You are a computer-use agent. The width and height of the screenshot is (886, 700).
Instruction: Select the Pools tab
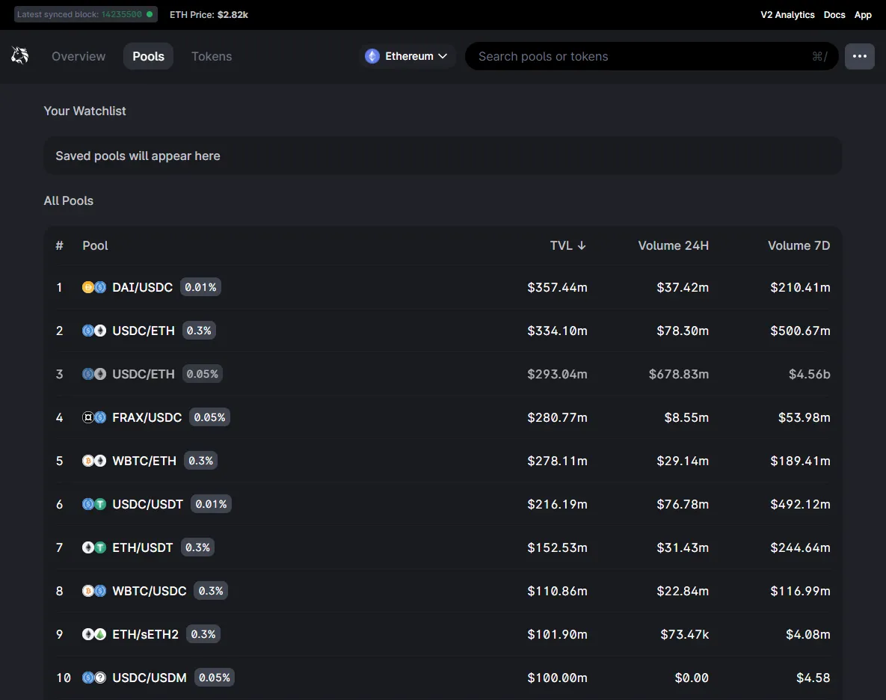(148, 56)
